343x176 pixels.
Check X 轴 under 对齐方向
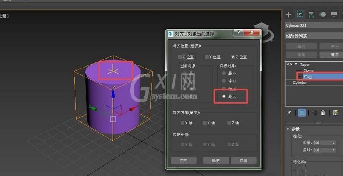(182, 123)
